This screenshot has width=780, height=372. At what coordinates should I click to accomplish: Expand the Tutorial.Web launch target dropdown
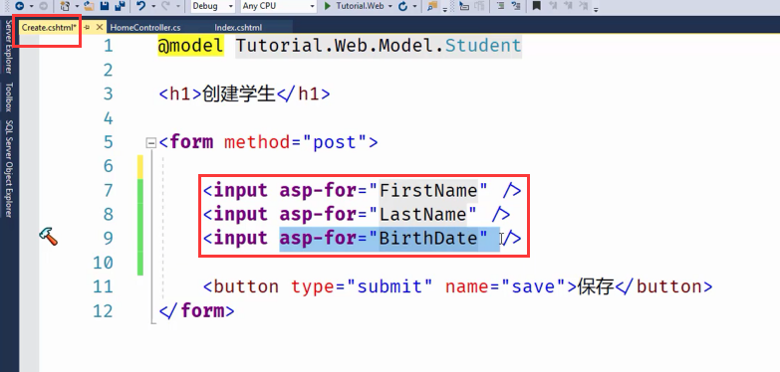coord(390,6)
